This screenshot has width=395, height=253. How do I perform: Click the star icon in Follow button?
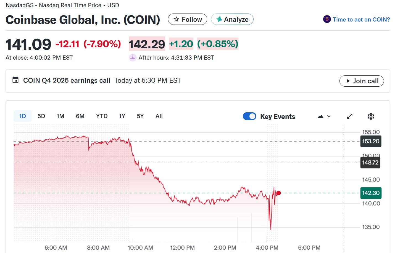pyautogui.click(x=176, y=19)
